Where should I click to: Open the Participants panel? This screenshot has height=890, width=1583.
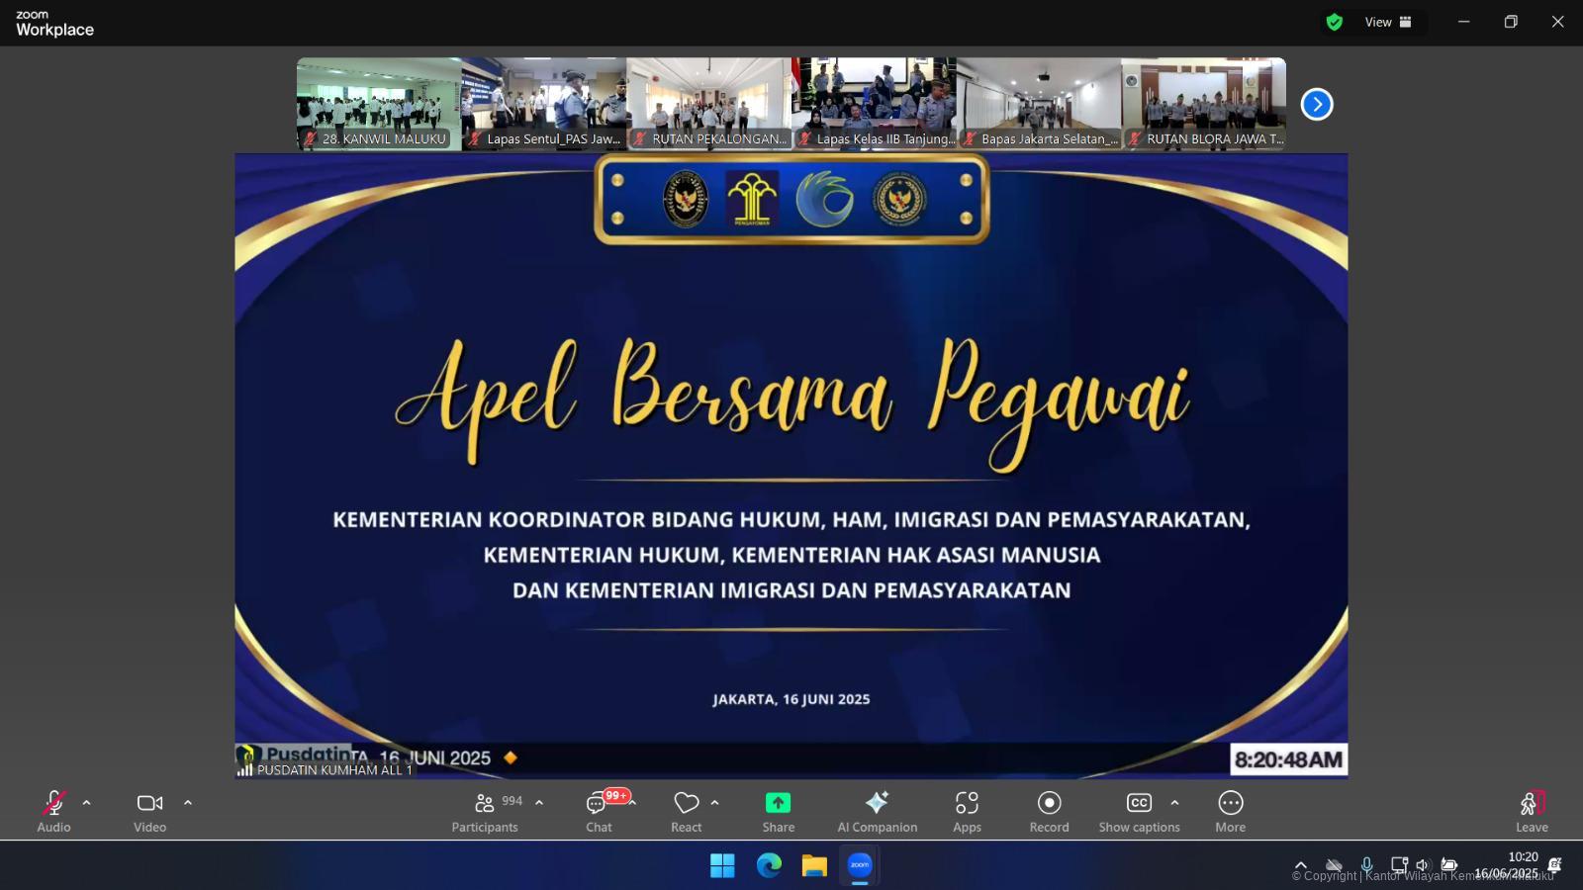(x=485, y=812)
